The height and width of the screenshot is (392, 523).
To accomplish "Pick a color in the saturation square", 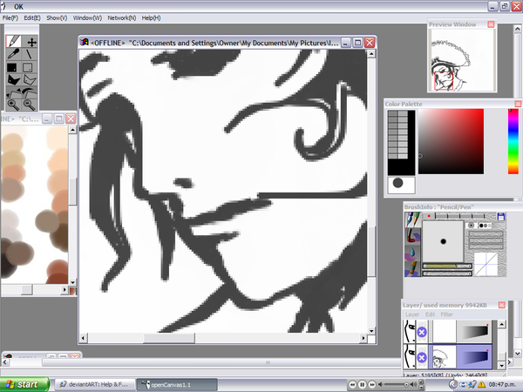I will click(451, 141).
